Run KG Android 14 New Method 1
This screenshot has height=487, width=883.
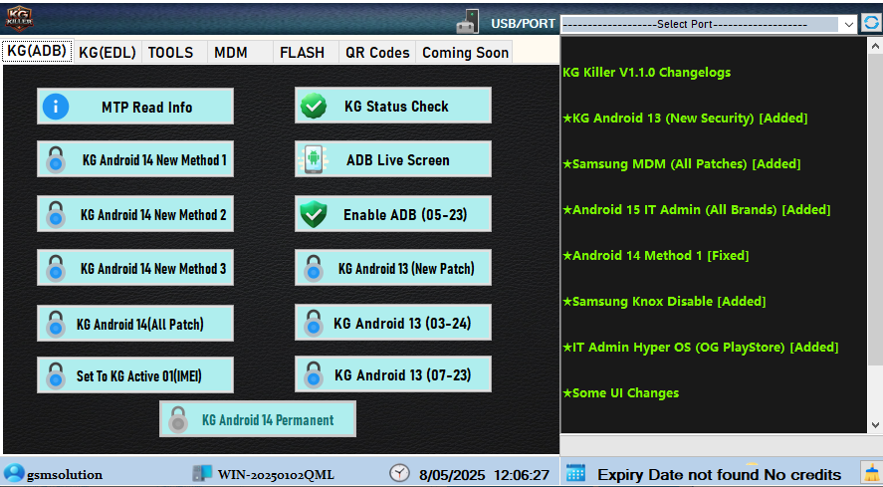coord(135,159)
